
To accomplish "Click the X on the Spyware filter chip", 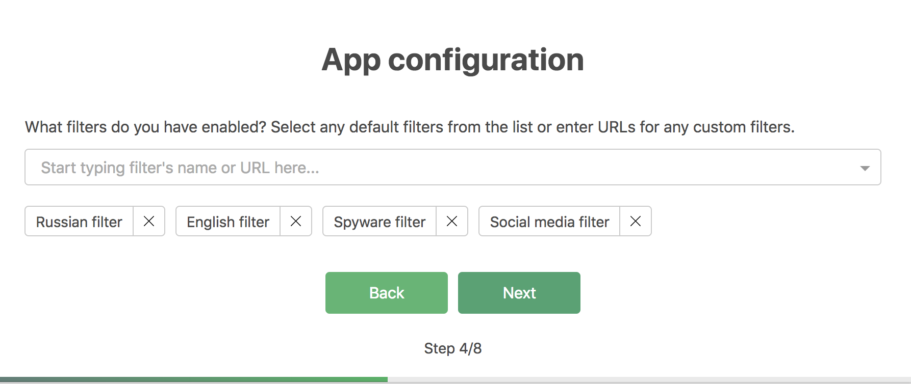I will point(452,221).
